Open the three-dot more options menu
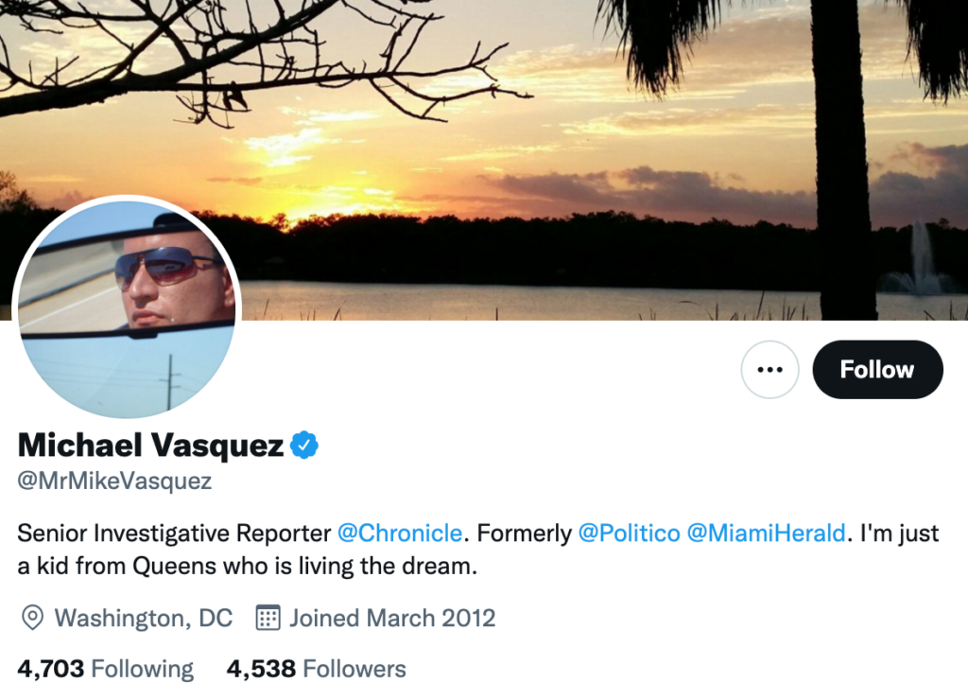The height and width of the screenshot is (700, 968). [x=769, y=370]
